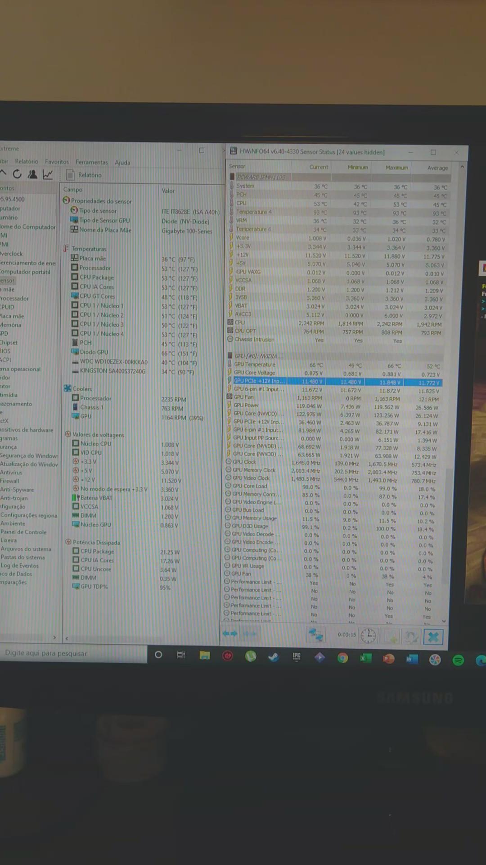Select Chipset in the AIDA64 tree
The image size is (486, 865).
pos(9,342)
